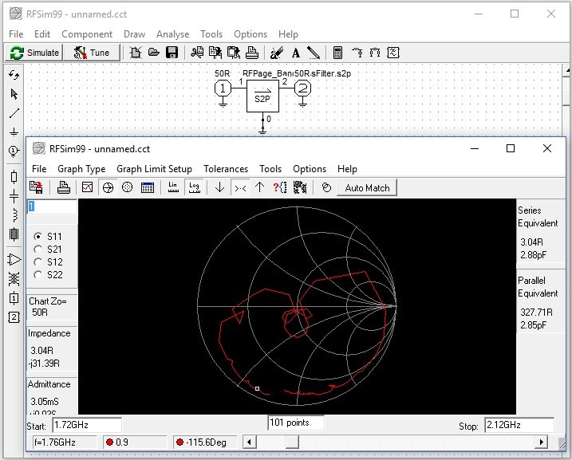Open the Options menu in graph window

(x=310, y=169)
